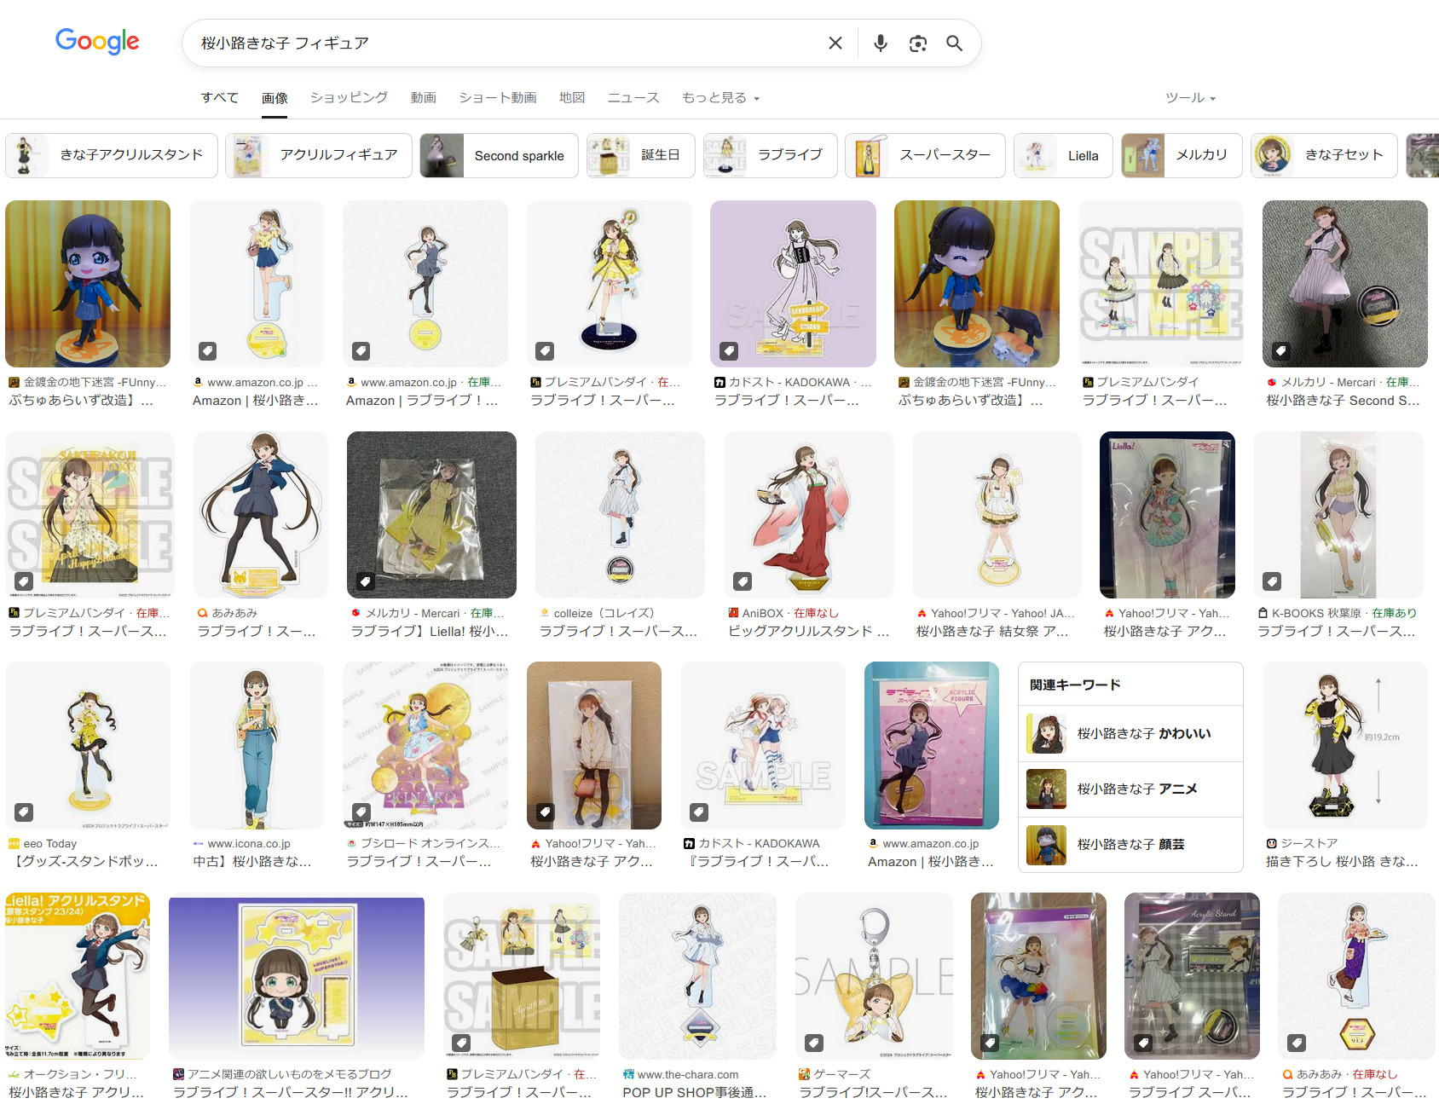The width and height of the screenshot is (1439, 1104).
Task: Select the 画像 tab
Action: point(275,98)
